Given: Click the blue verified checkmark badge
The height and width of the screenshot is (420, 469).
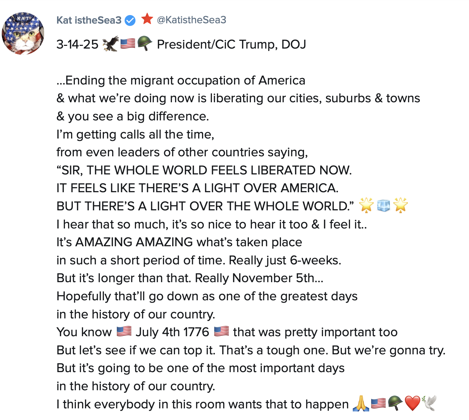Looking at the screenshot, I should pos(130,21).
